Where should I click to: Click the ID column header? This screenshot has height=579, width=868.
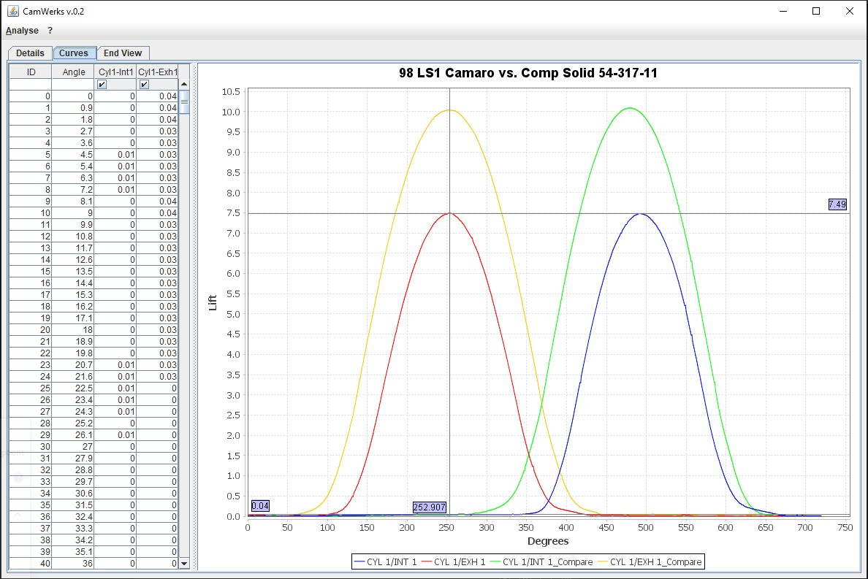(x=31, y=72)
